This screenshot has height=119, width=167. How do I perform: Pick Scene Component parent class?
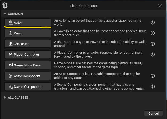pyautogui.click(x=28, y=86)
